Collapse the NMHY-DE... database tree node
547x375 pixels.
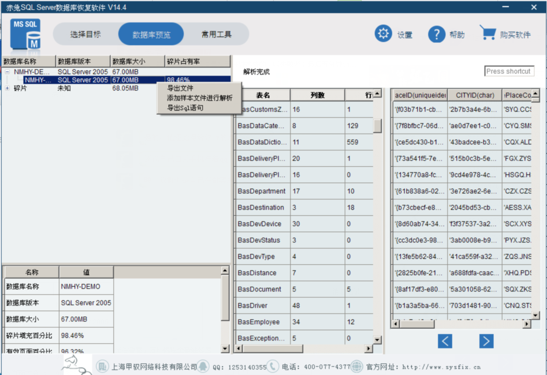[8, 72]
